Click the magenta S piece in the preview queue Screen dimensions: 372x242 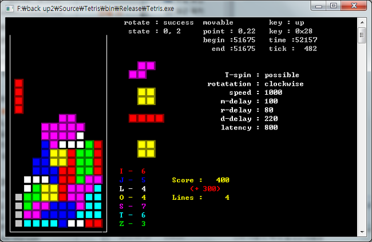point(142,70)
